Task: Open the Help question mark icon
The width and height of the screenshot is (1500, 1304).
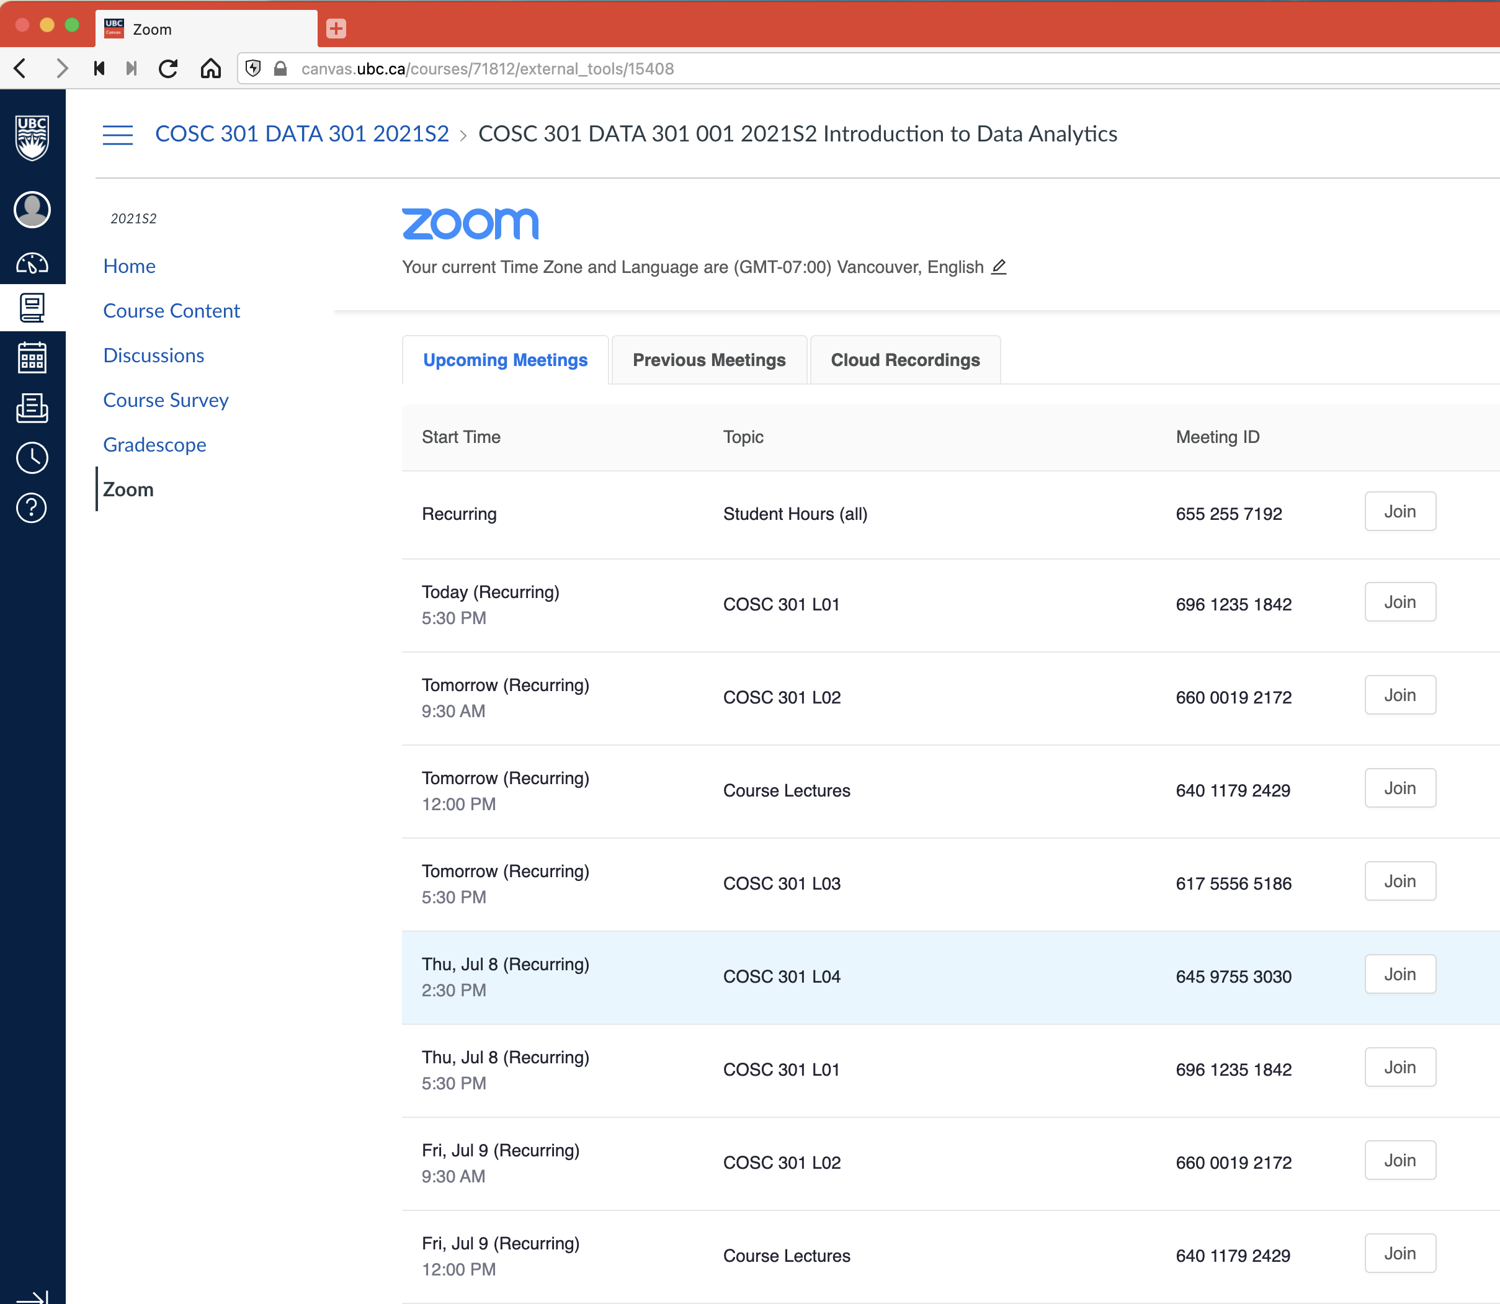Action: point(32,508)
